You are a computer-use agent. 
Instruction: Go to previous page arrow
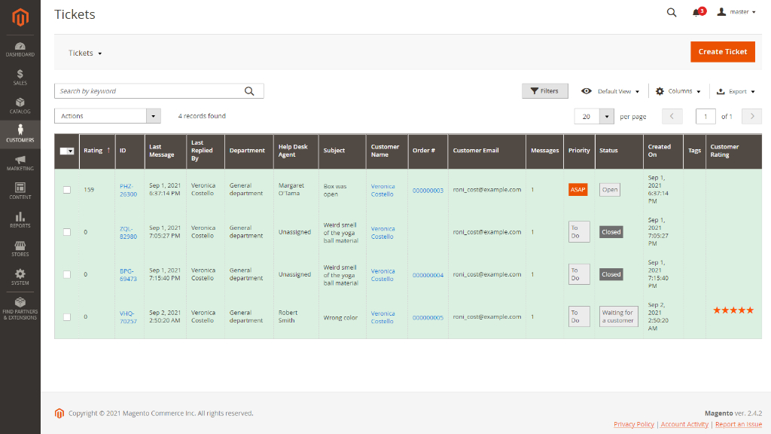click(x=672, y=117)
